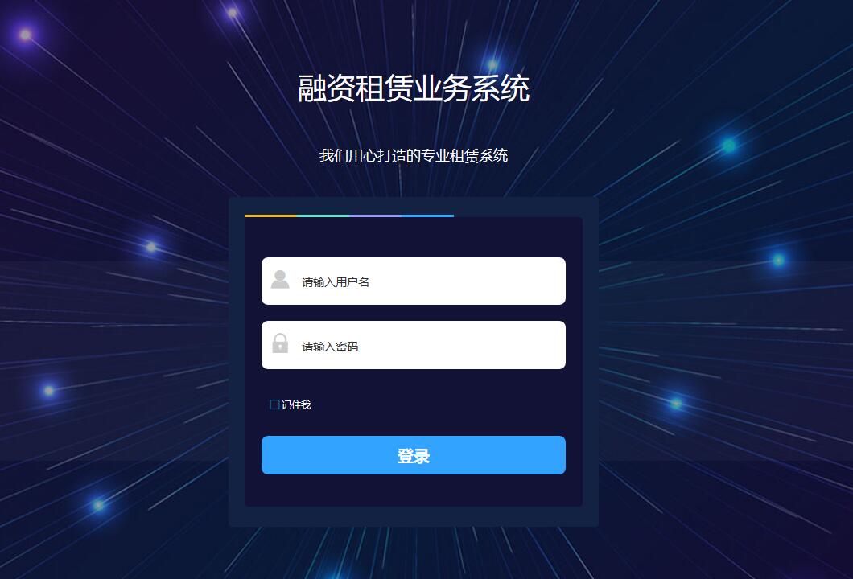
Task: Tick the 记住我 checkbox
Action: (274, 404)
